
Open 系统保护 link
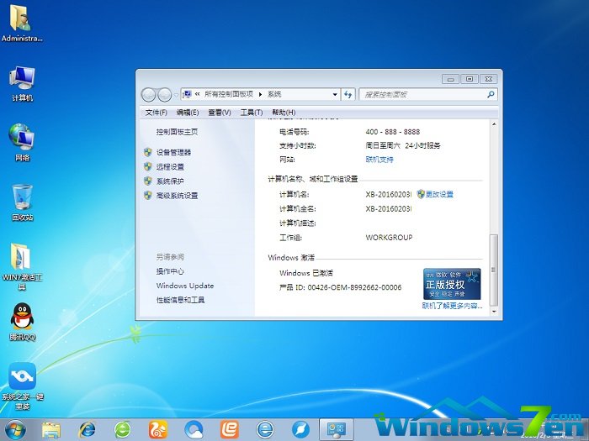170,181
